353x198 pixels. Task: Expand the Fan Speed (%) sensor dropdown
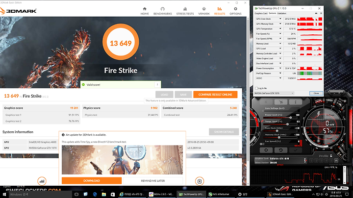coord(280,34)
